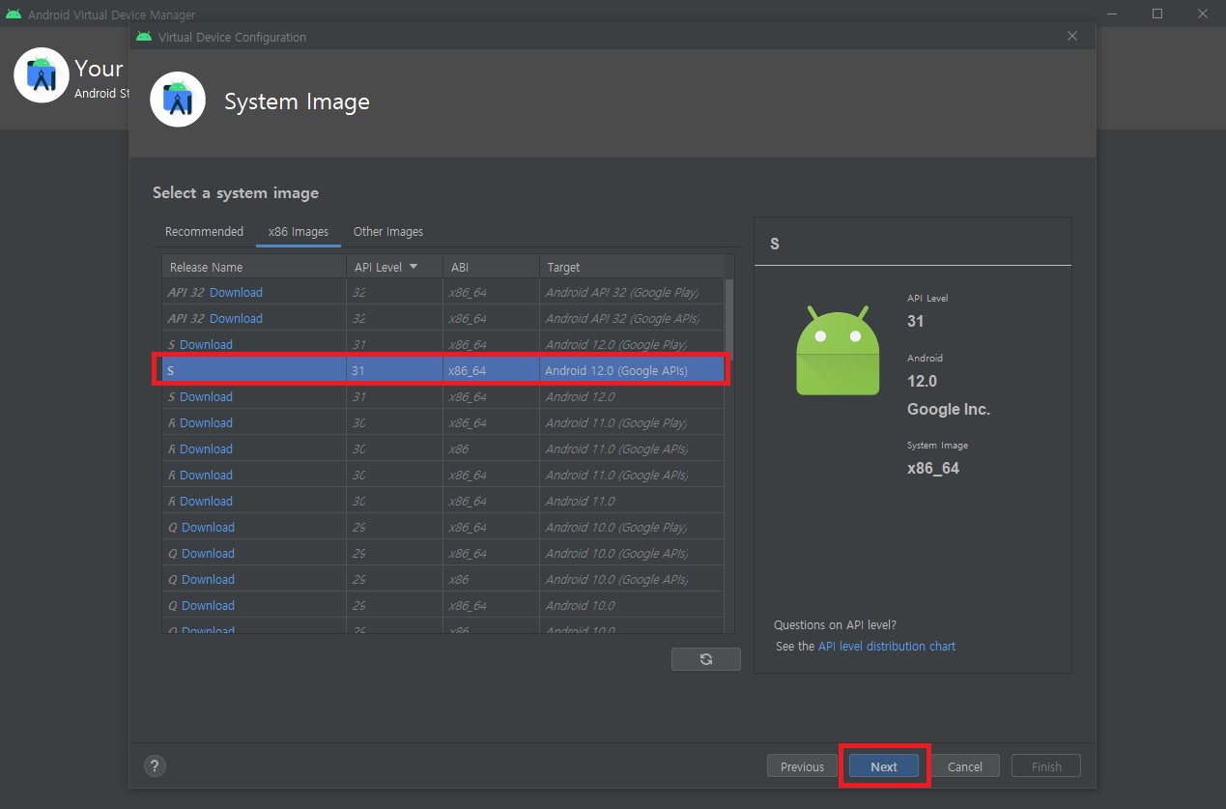Switch to the Recommended tab
The height and width of the screenshot is (809, 1226).
(204, 232)
